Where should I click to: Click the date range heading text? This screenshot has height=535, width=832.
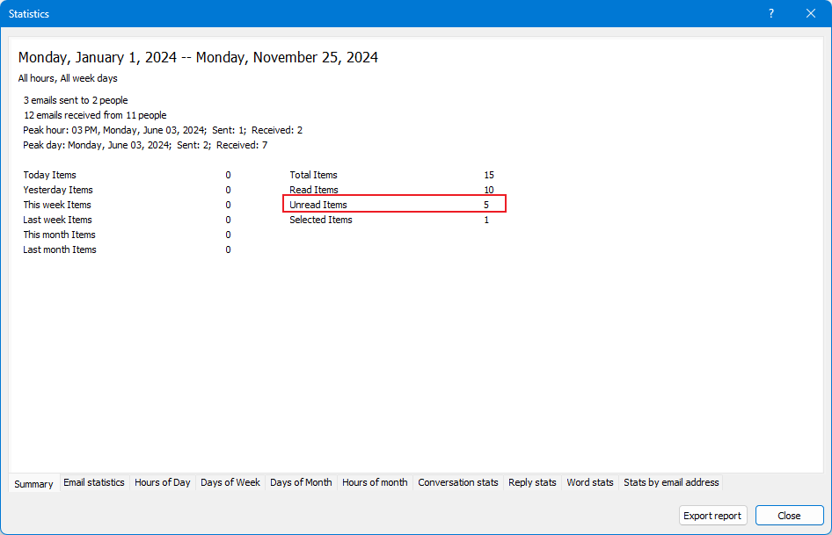point(198,58)
